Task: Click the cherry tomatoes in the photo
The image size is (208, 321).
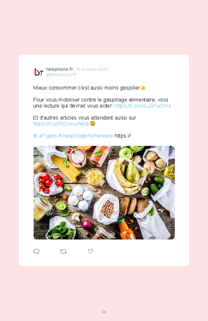Action: pyautogui.click(x=50, y=183)
